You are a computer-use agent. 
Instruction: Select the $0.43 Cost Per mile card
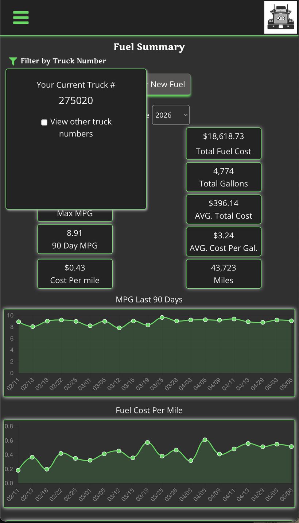75,274
